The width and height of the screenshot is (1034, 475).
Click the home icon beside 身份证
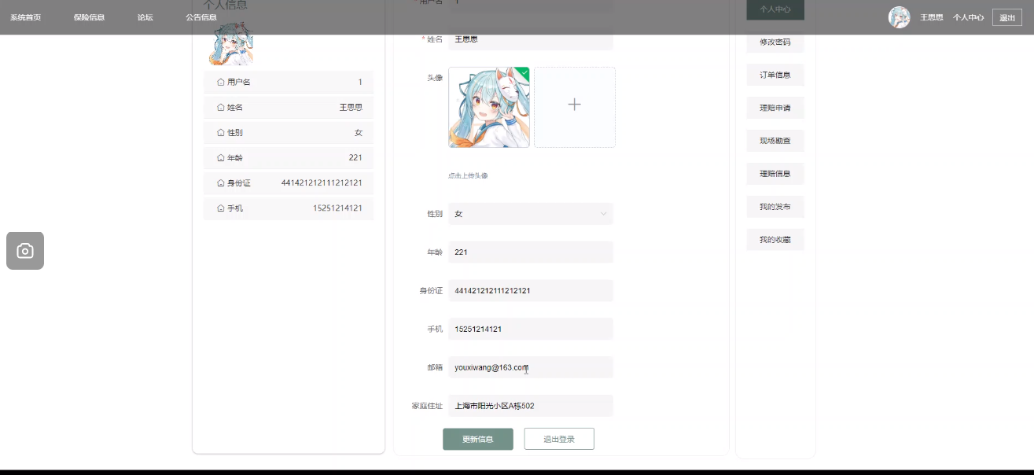coord(221,182)
